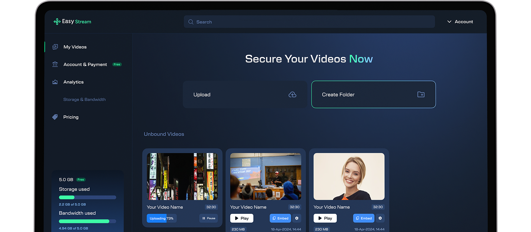Click the Storage used progress bar

point(87,197)
